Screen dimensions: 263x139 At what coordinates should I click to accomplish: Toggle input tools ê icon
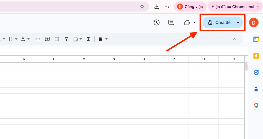pos(100,39)
